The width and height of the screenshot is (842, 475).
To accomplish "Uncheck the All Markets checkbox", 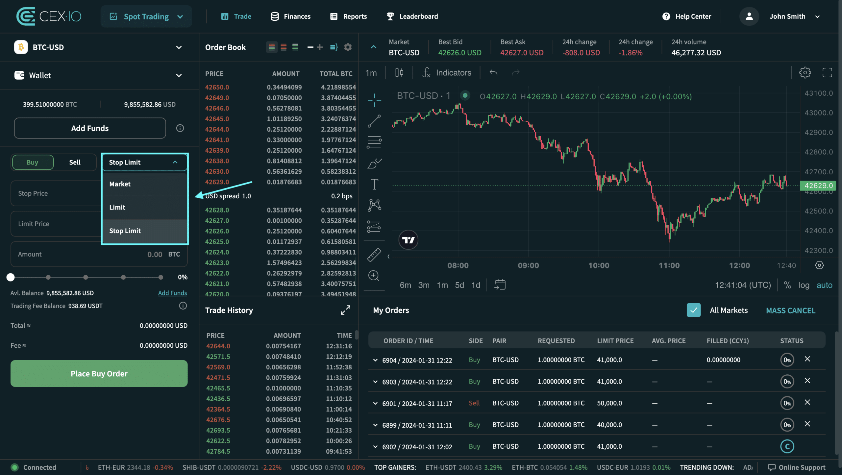I will (x=694, y=310).
